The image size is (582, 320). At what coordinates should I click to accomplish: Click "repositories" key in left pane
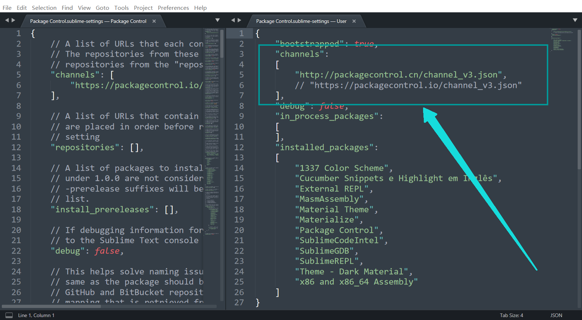(85, 147)
